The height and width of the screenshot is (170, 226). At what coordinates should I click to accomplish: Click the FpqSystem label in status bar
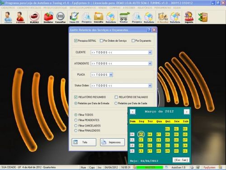point(209,167)
